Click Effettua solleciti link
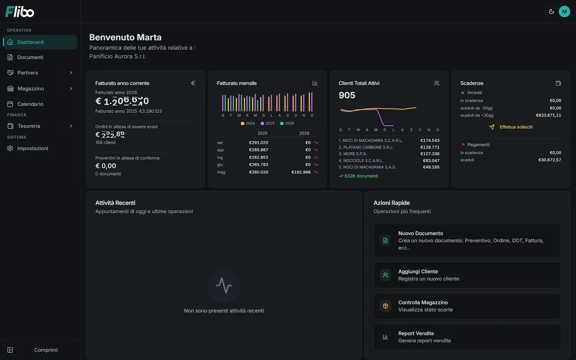Screen dimensions: 576x360 click(511, 127)
